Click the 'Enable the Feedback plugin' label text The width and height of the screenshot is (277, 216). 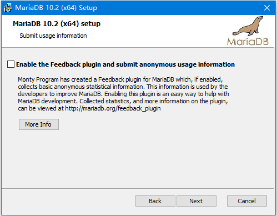pyautogui.click(x=125, y=64)
